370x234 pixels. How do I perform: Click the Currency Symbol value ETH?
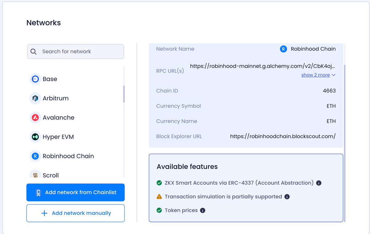click(x=331, y=106)
